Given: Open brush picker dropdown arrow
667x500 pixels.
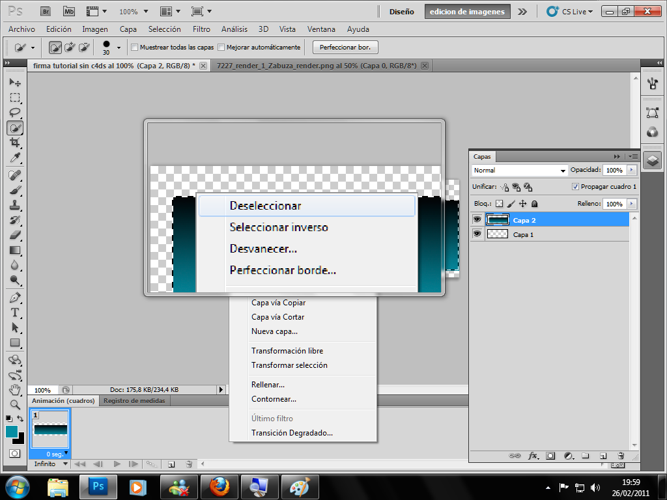Looking at the screenshot, I should (x=119, y=48).
